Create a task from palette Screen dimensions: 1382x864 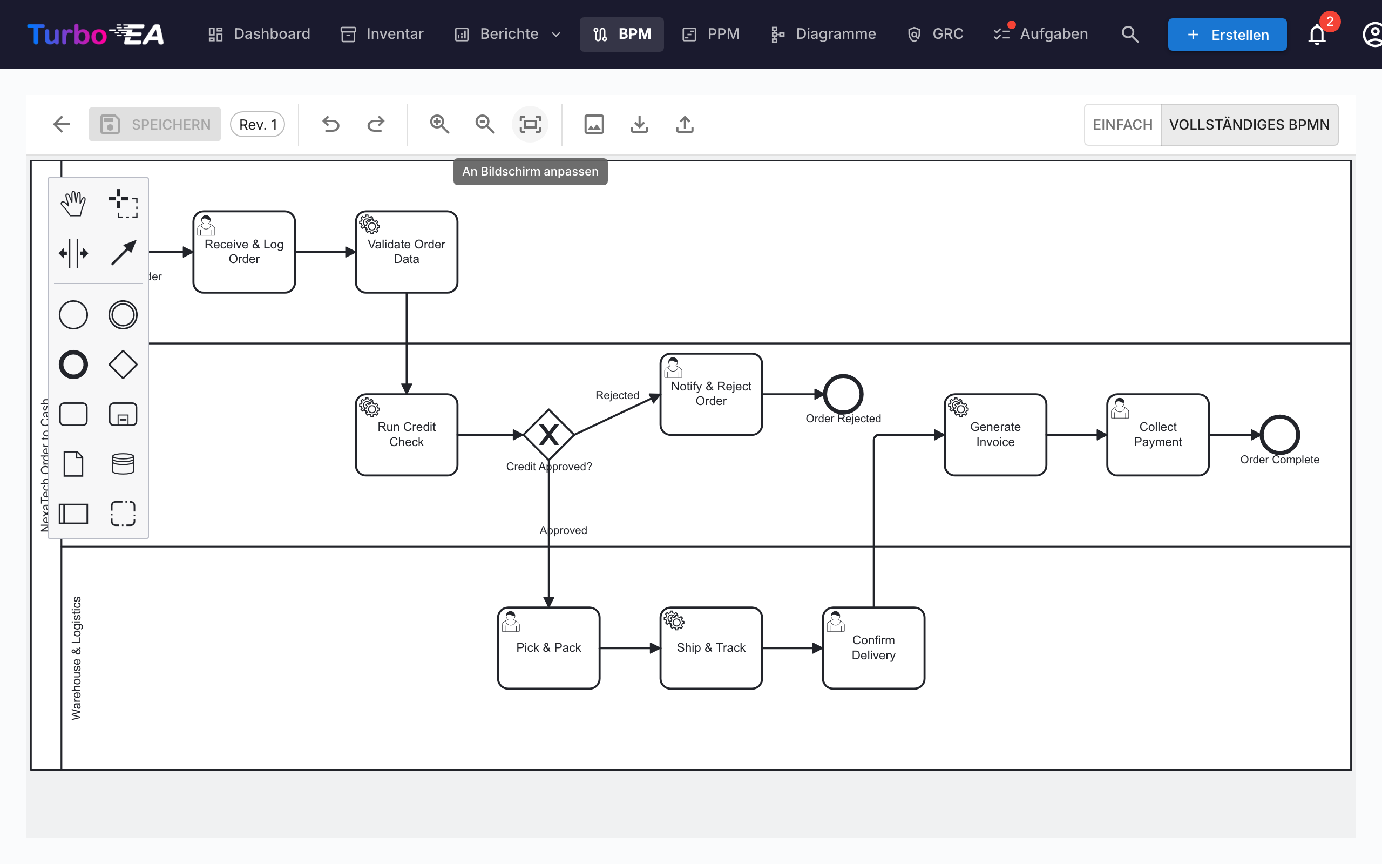point(73,414)
